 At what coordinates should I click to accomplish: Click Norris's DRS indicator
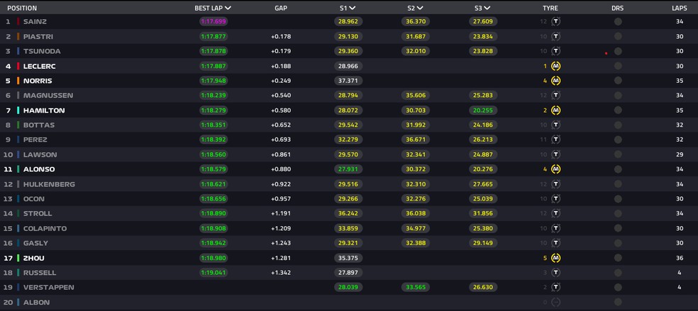coord(618,81)
